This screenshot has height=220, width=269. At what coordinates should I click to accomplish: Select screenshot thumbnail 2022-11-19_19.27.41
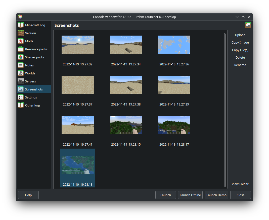point(77,125)
